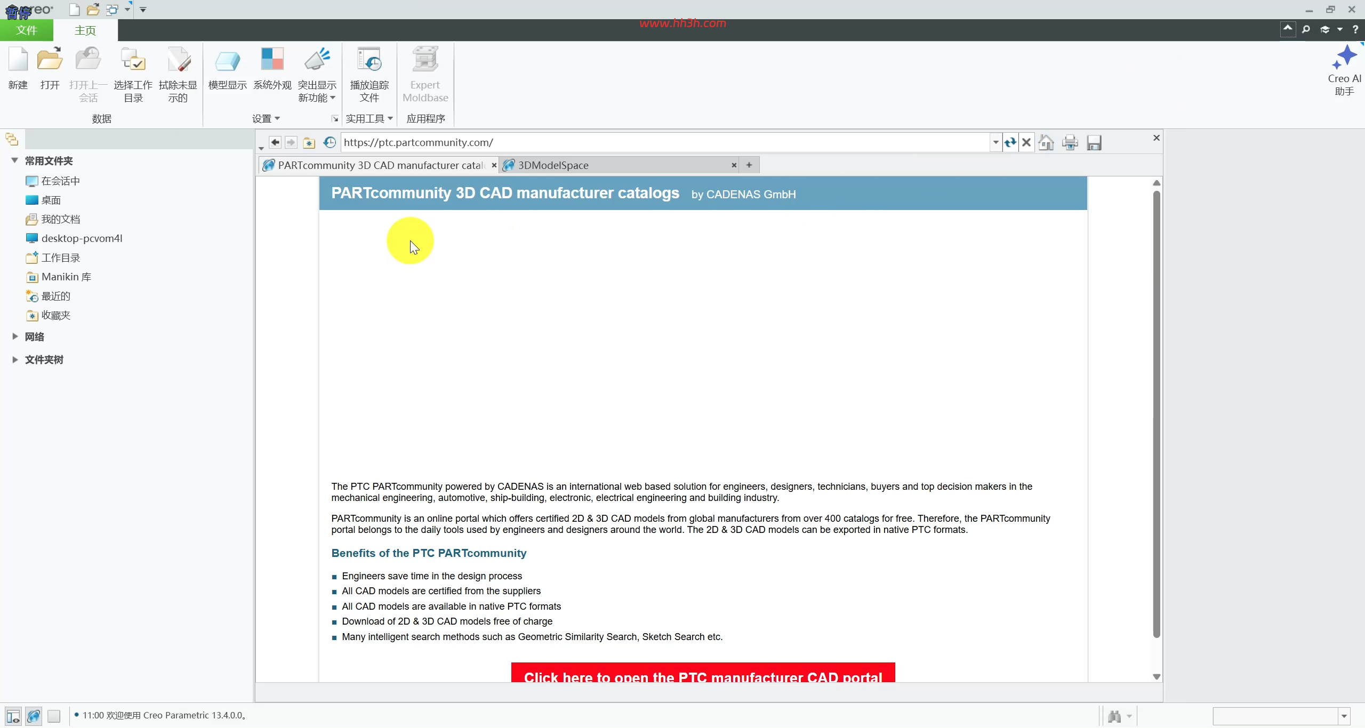Open the Creo AI 助手 assistant

1344,70
